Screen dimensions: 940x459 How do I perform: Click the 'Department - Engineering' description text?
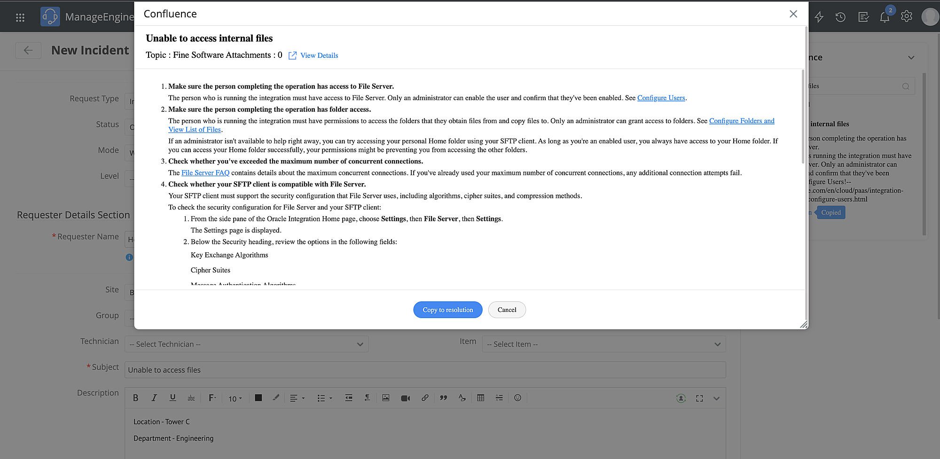coord(173,438)
